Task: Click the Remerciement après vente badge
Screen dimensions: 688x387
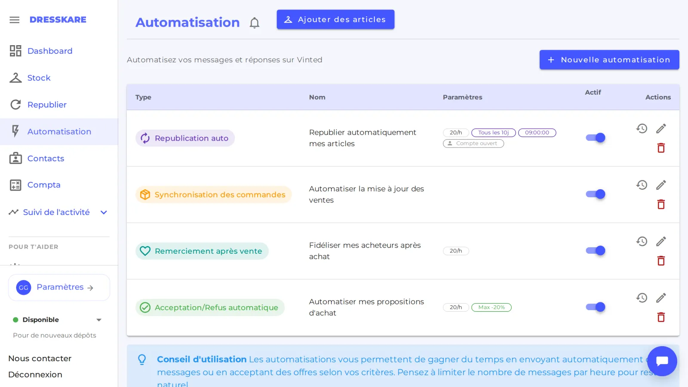Action: pos(202,251)
